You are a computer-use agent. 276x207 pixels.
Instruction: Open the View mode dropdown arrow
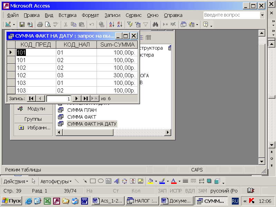(14, 24)
